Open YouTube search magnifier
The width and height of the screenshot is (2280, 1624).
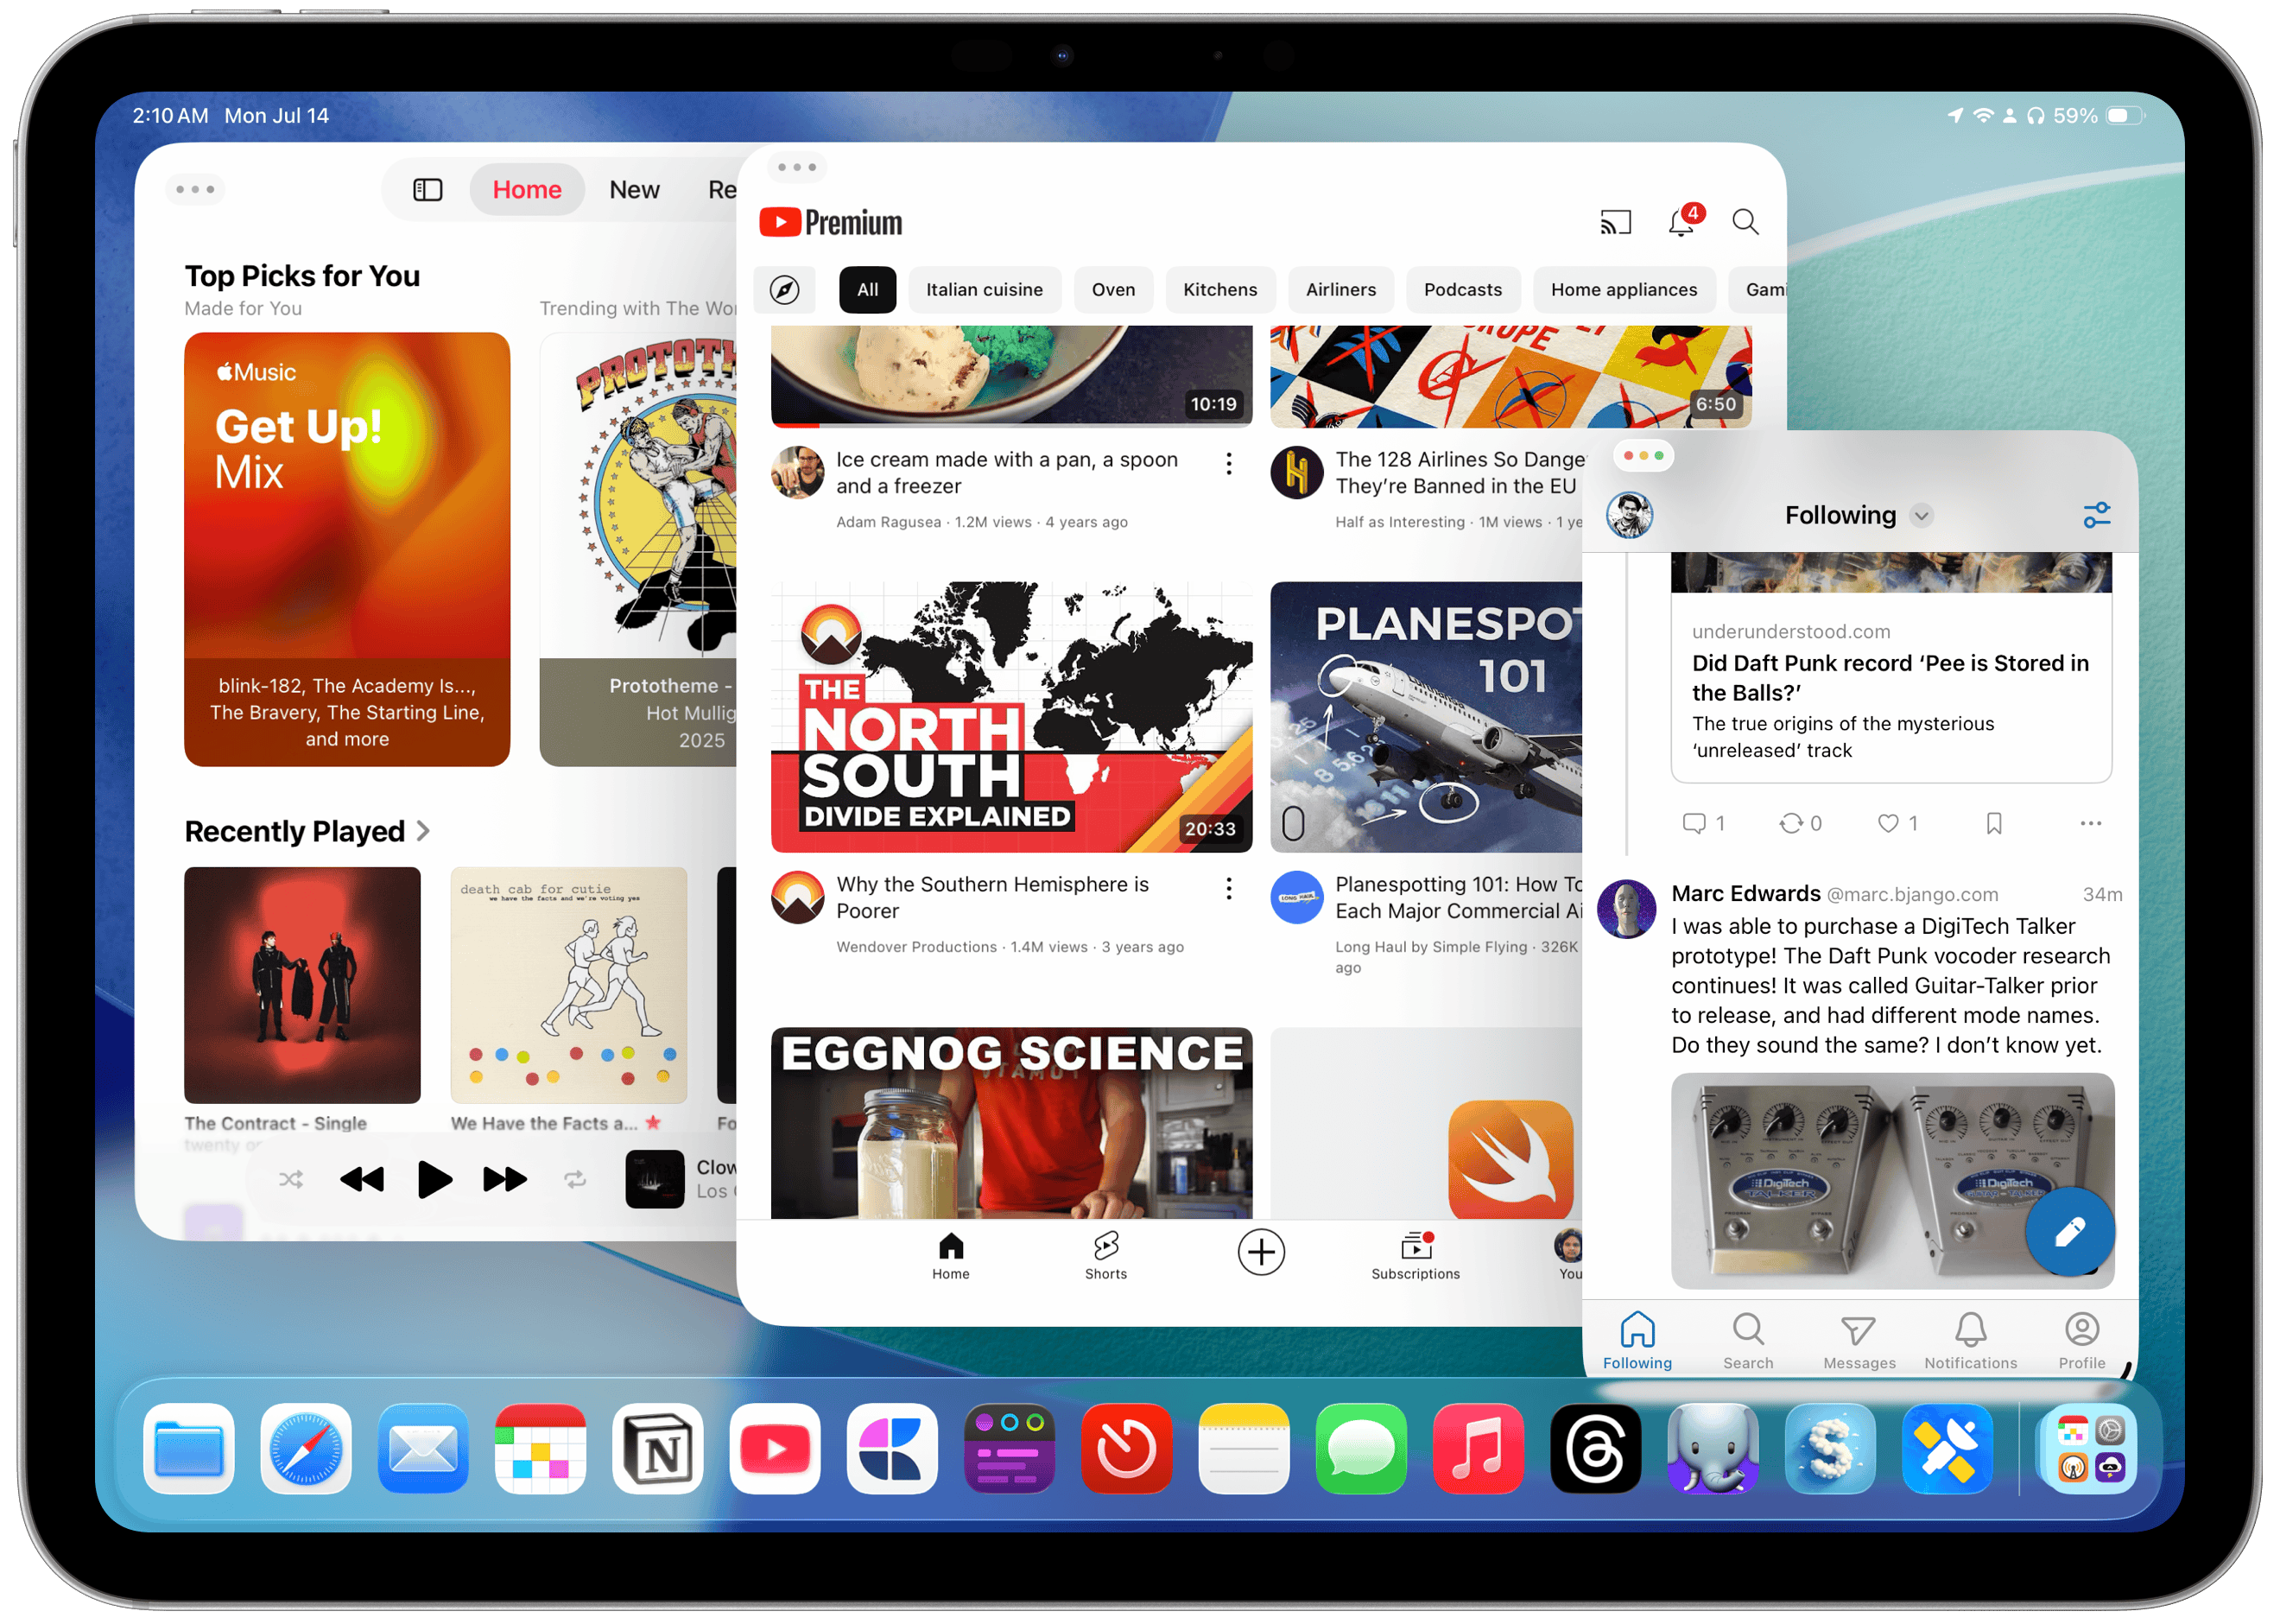[1745, 222]
